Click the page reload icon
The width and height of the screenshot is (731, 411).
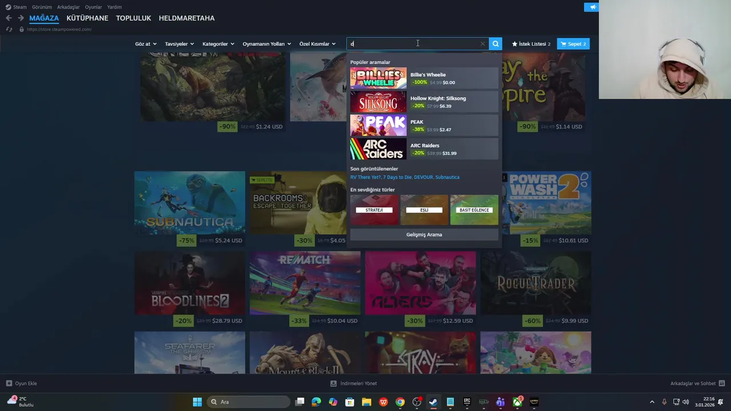[x=9, y=29]
